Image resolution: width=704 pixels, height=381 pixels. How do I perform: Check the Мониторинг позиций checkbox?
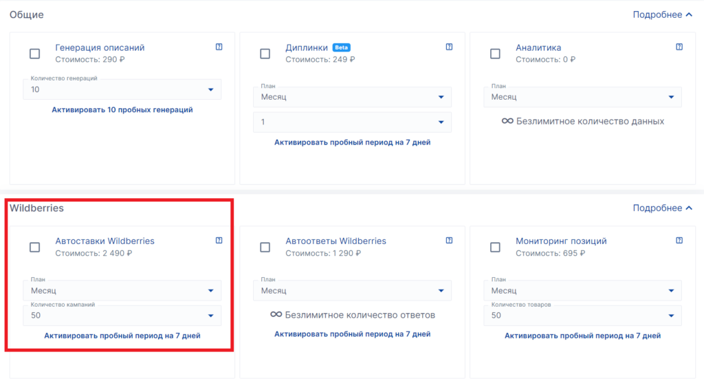click(496, 247)
